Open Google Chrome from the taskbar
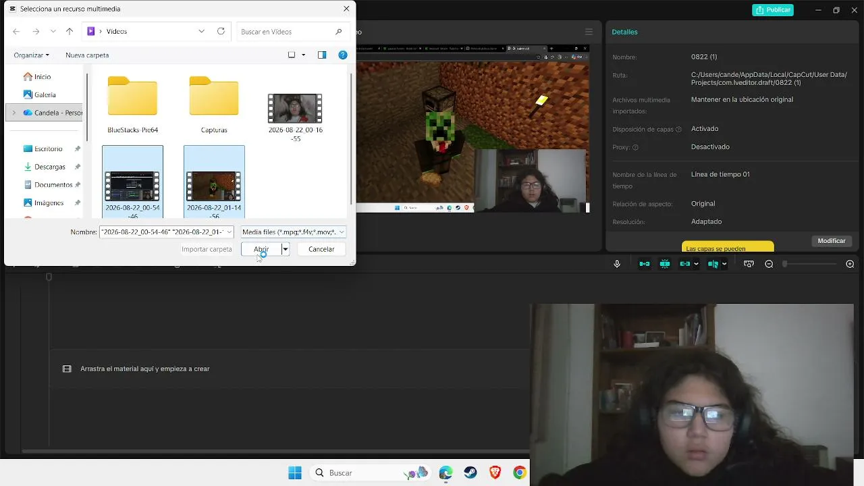The image size is (864, 486). tap(519, 473)
